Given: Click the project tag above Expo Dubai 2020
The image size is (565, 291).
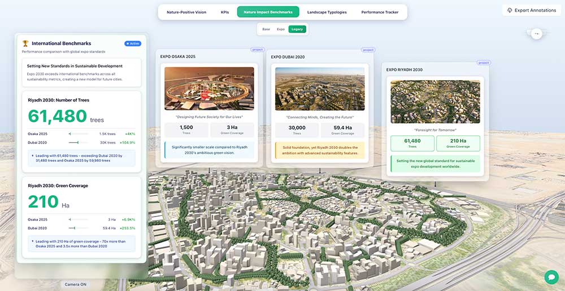Looking at the screenshot, I should pos(368,50).
